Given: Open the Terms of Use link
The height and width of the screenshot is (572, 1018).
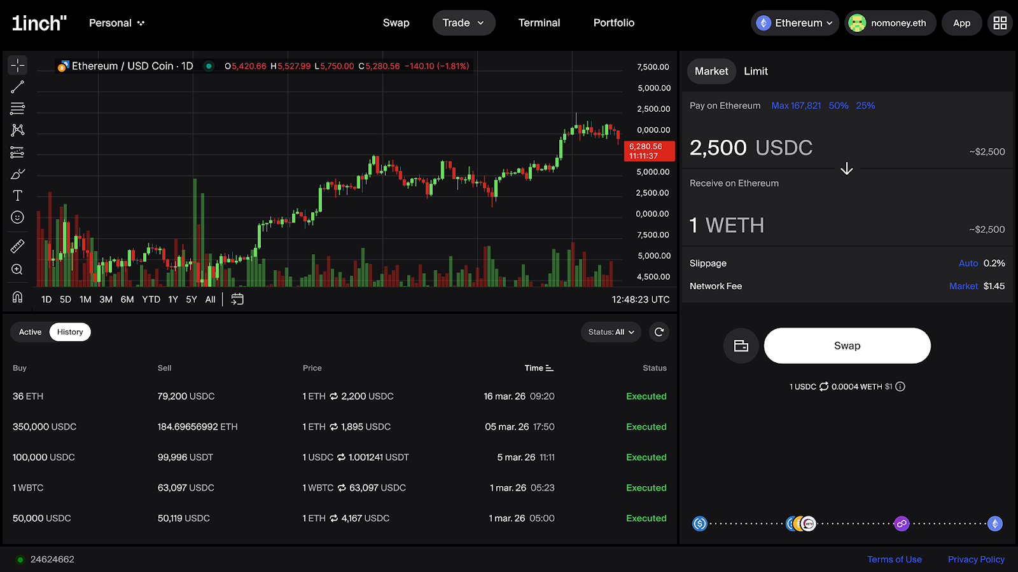Looking at the screenshot, I should point(894,559).
